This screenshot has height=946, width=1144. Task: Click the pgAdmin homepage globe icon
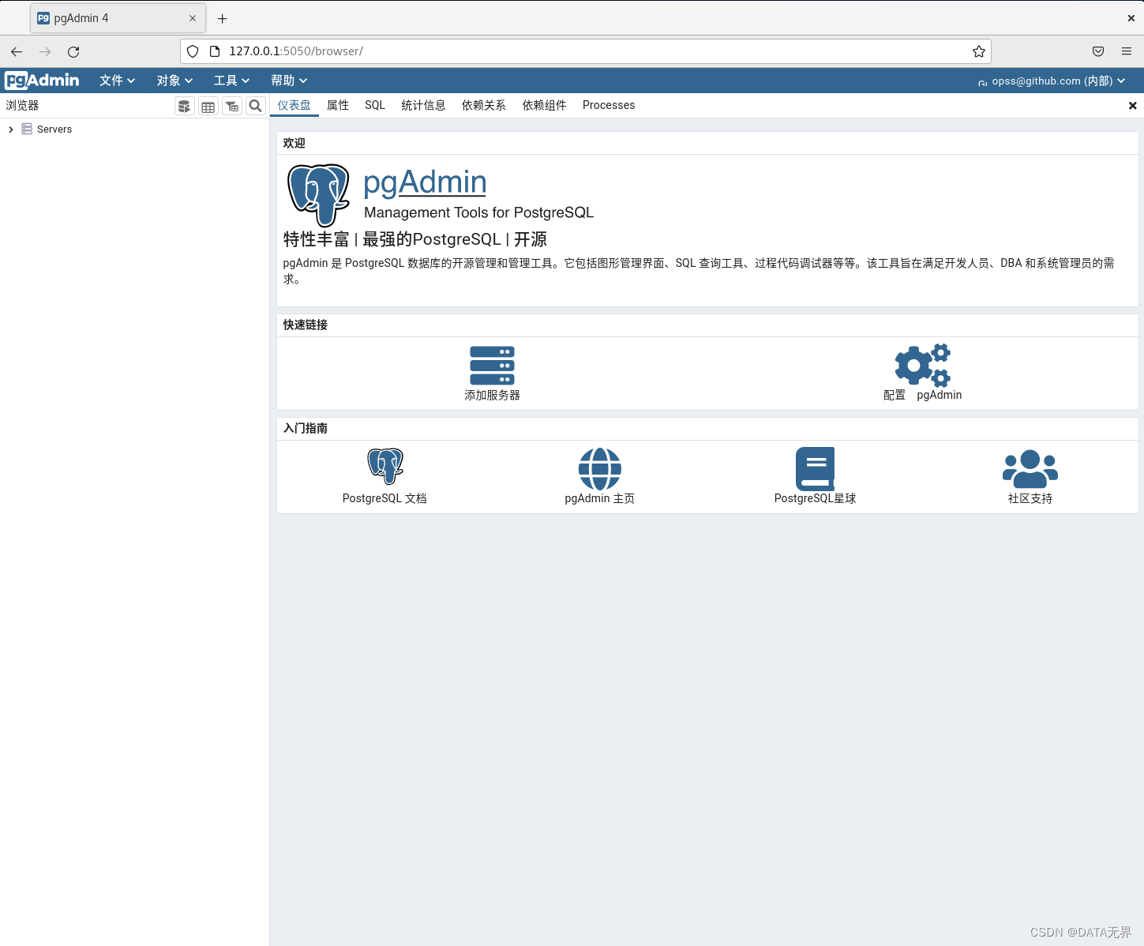[x=600, y=468]
